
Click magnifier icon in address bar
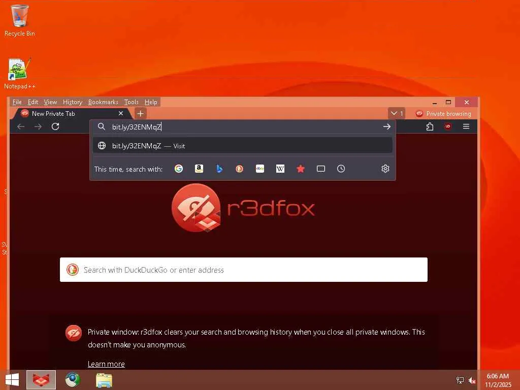(x=102, y=126)
